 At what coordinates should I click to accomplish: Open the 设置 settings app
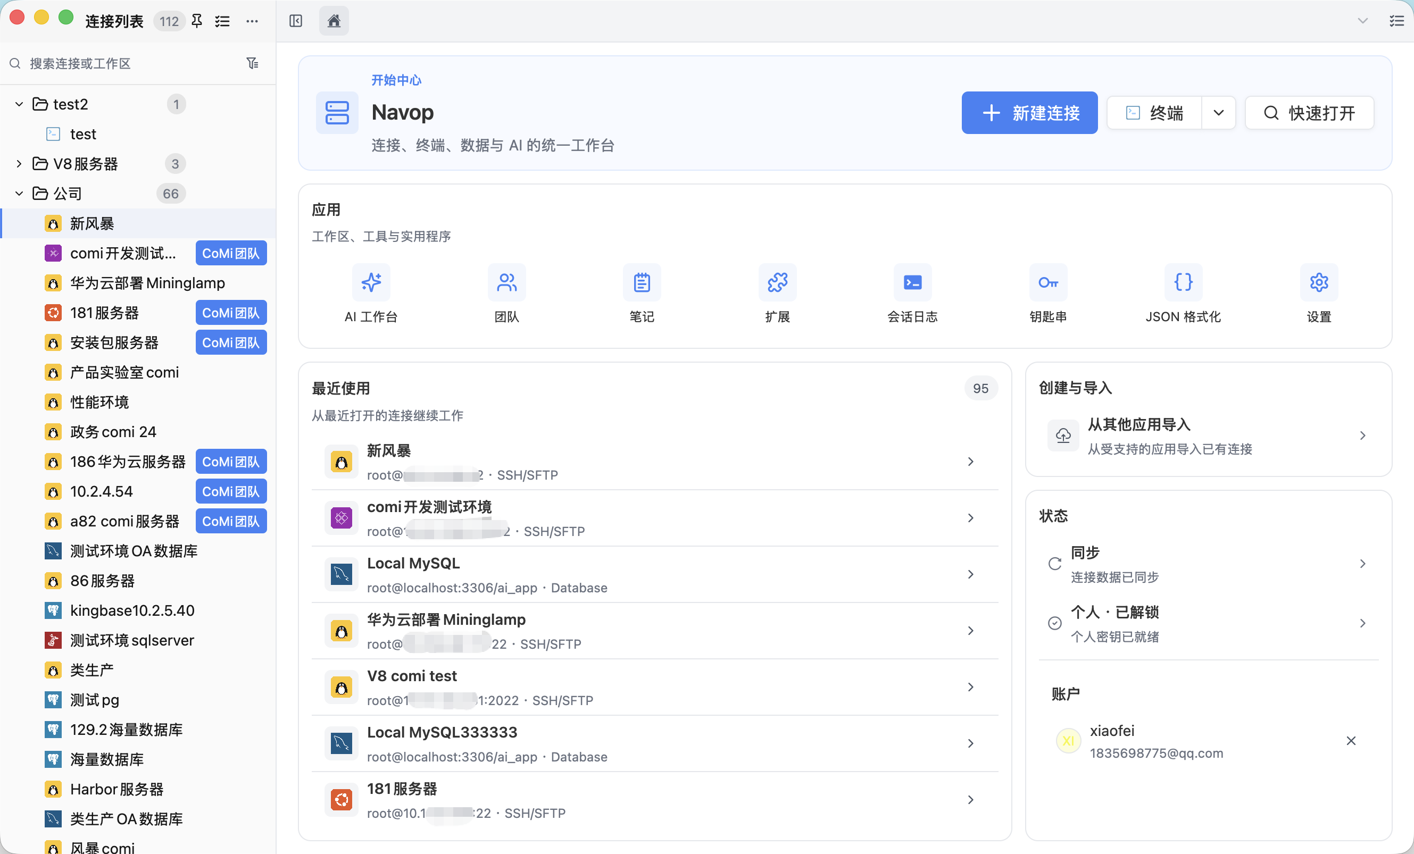click(x=1319, y=294)
